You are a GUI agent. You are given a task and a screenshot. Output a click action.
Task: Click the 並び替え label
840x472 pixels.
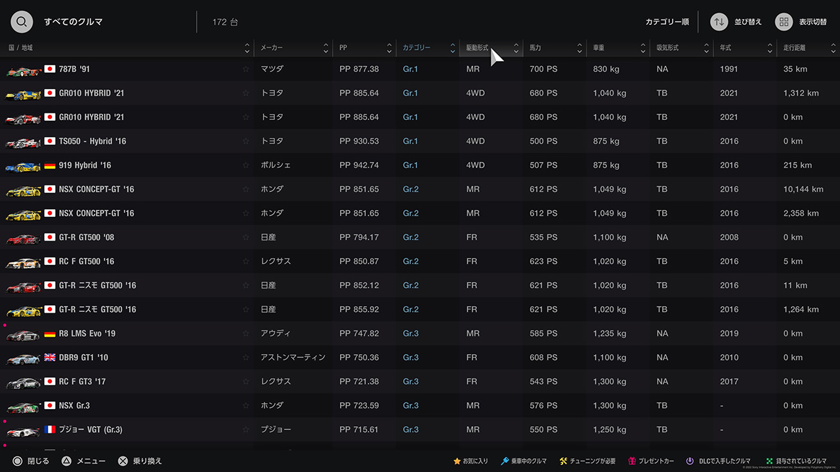(748, 22)
